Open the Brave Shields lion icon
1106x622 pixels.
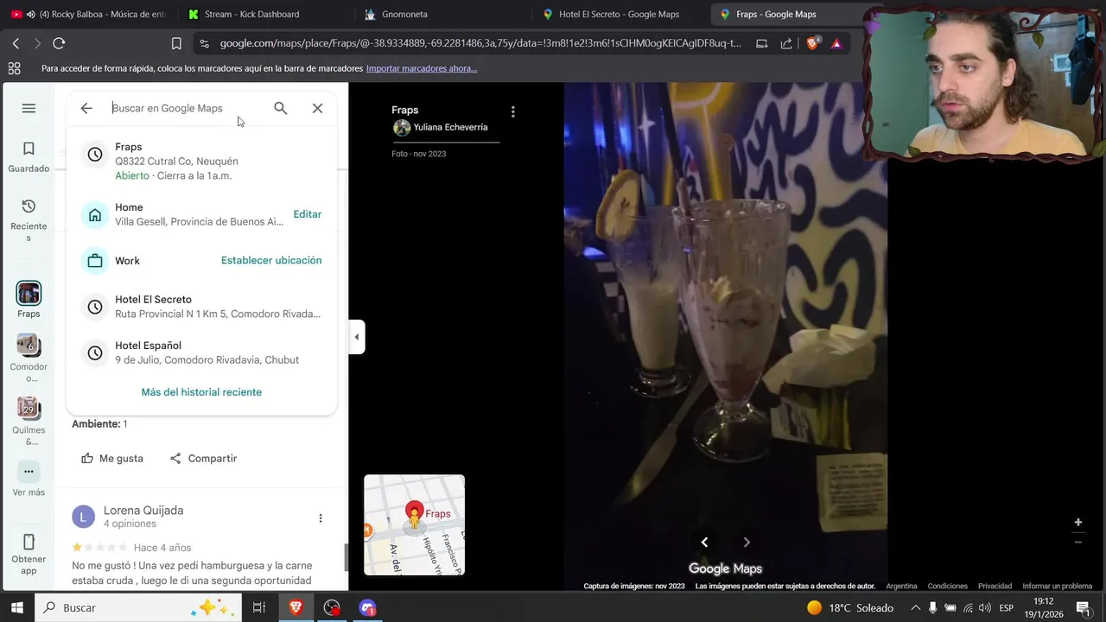[x=813, y=43]
